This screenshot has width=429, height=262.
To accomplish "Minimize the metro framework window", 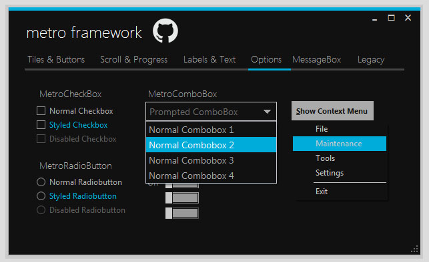I will (374, 19).
